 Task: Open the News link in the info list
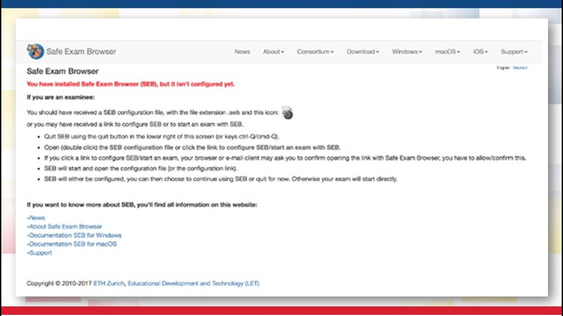coord(36,218)
